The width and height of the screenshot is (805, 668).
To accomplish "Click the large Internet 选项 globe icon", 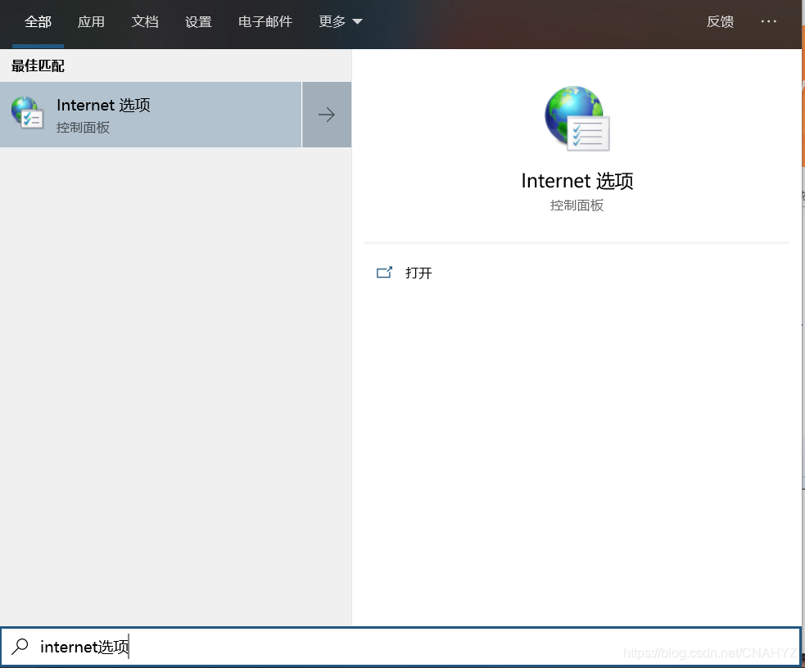I will point(577,119).
